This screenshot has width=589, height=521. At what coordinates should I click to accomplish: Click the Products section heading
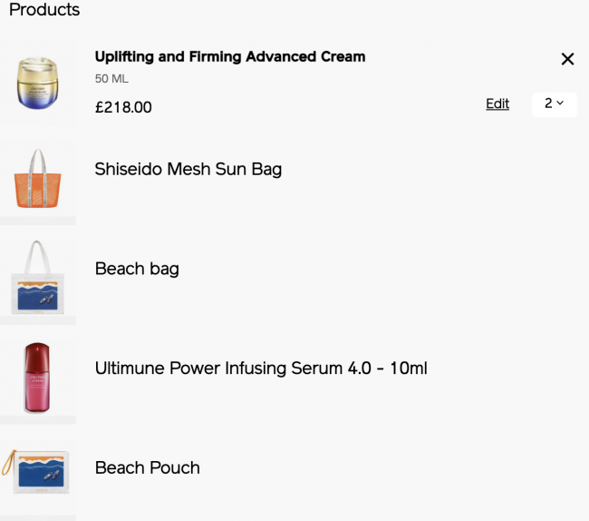pyautogui.click(x=44, y=9)
